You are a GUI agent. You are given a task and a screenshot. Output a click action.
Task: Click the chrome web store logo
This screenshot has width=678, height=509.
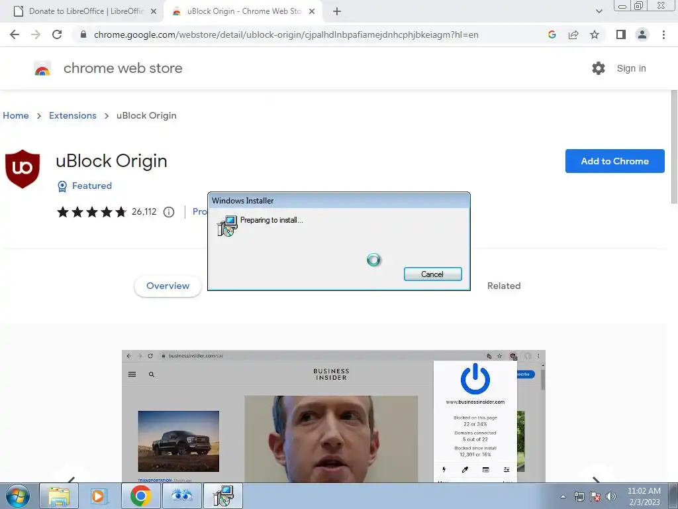(x=42, y=68)
